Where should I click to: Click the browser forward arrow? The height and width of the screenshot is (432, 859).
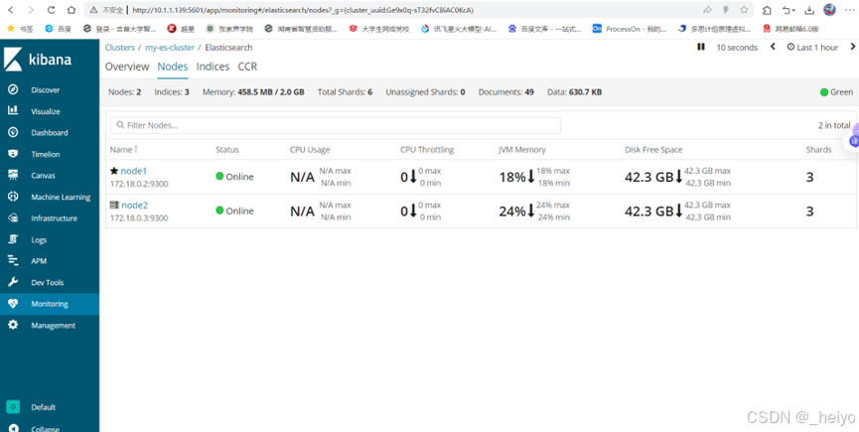(31, 10)
